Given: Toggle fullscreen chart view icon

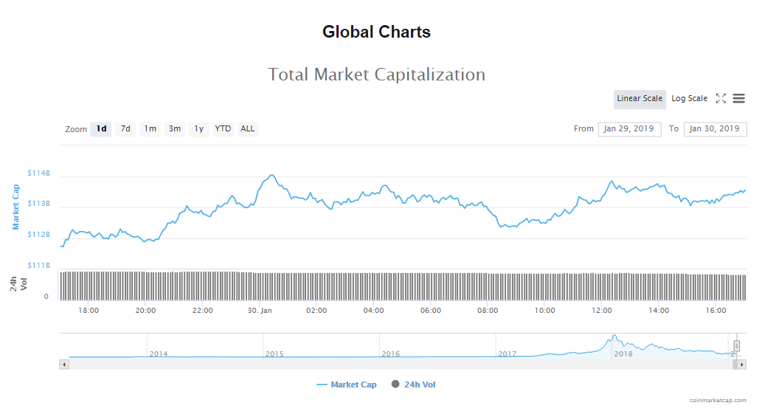Looking at the screenshot, I should [x=721, y=99].
